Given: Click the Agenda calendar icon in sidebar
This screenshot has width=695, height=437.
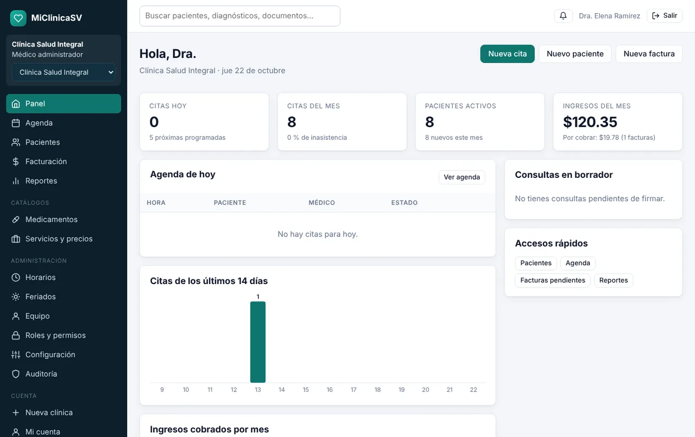Looking at the screenshot, I should 16,123.
